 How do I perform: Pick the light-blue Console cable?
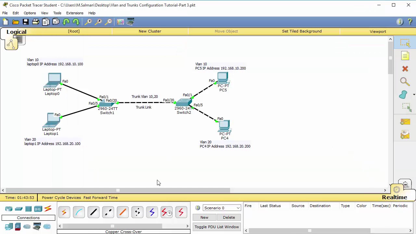[79, 213]
